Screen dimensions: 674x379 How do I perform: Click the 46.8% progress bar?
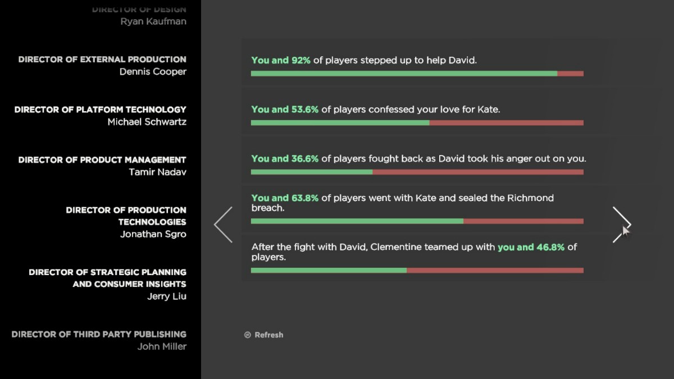pos(417,271)
